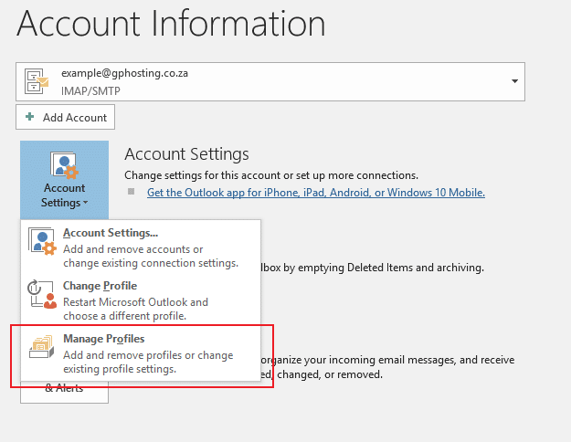Click the Rules & Alerts button
571x442 pixels.
[x=64, y=392]
